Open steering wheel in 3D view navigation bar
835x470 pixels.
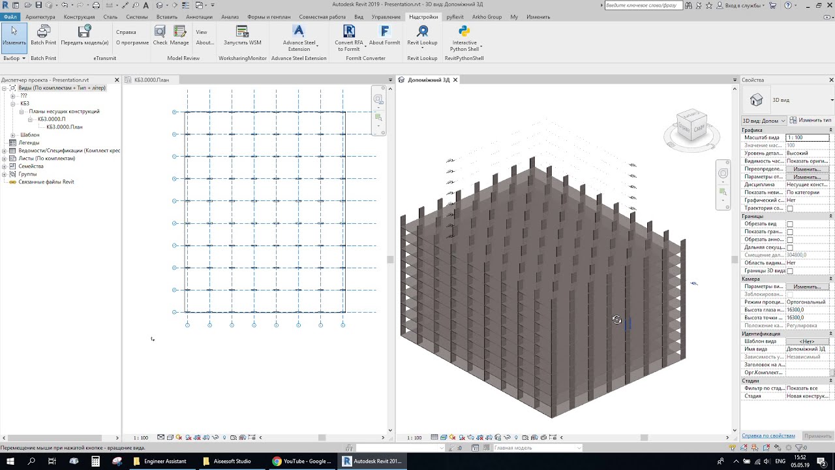723,174
